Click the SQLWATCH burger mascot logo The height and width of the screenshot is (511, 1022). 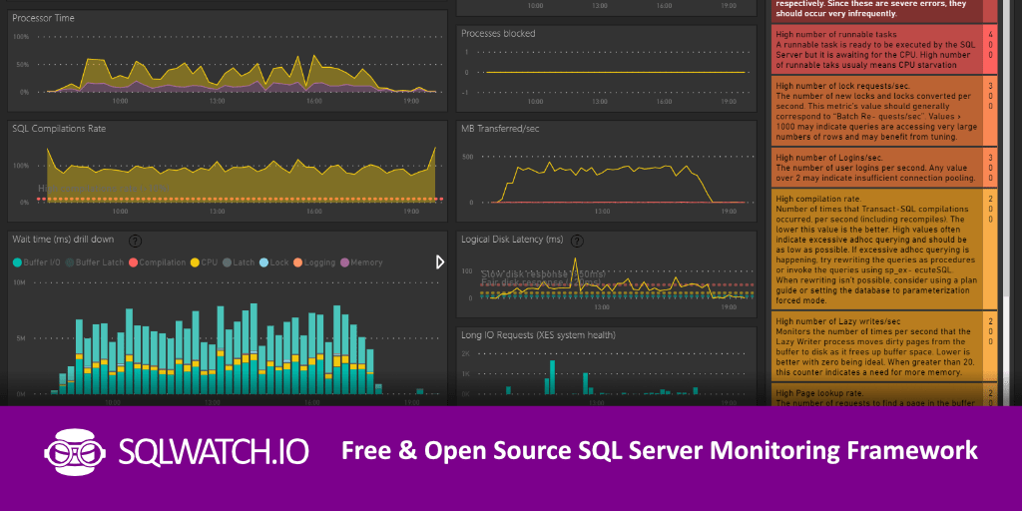pyautogui.click(x=75, y=451)
